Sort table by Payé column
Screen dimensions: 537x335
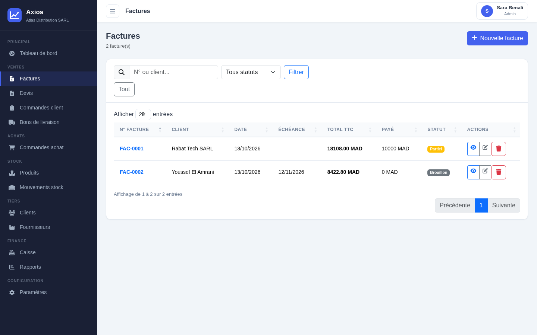pyautogui.click(x=399, y=130)
